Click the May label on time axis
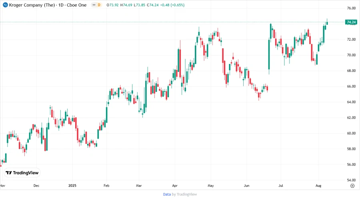 210,185
